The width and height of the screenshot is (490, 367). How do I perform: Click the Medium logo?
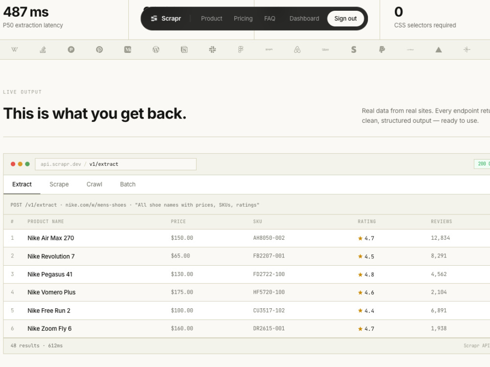point(127,49)
